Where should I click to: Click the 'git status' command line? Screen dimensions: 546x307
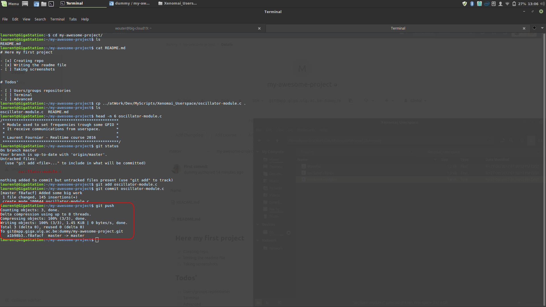point(59,146)
